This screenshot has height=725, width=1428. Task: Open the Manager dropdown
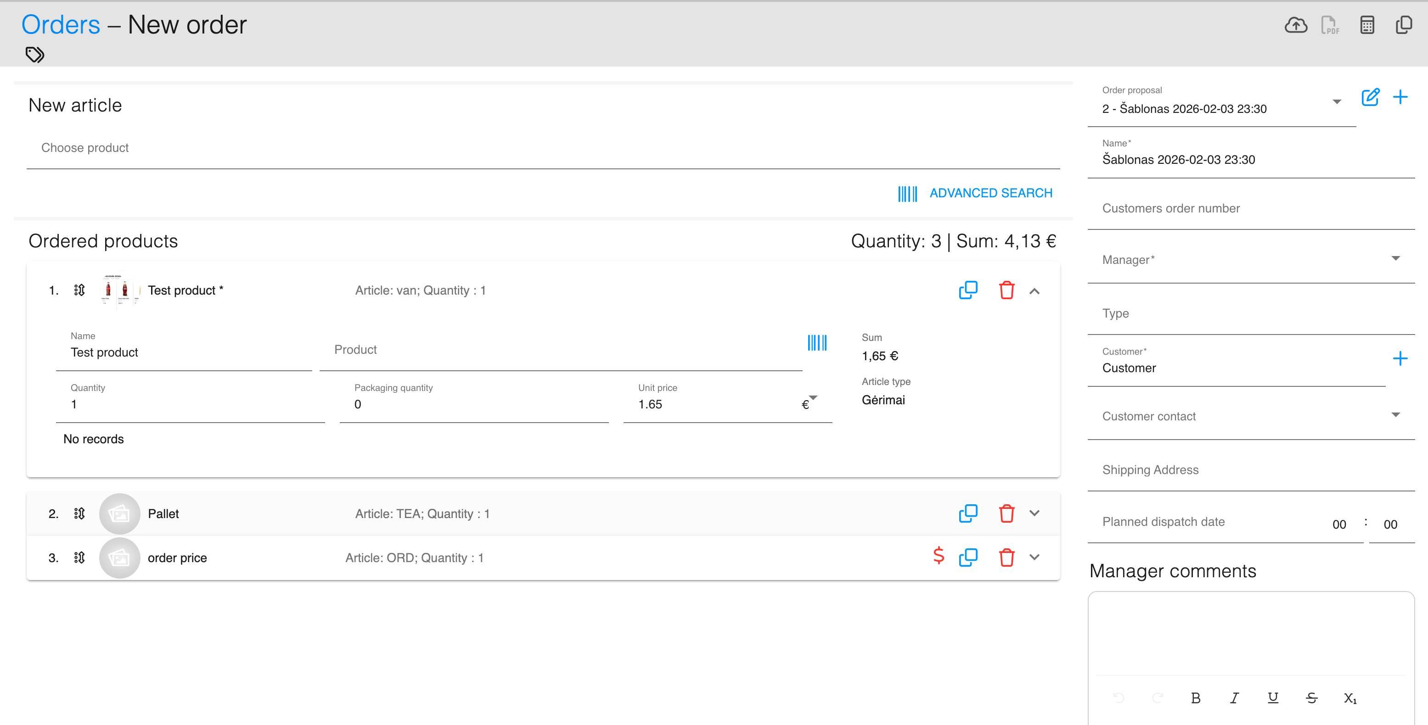point(1395,259)
